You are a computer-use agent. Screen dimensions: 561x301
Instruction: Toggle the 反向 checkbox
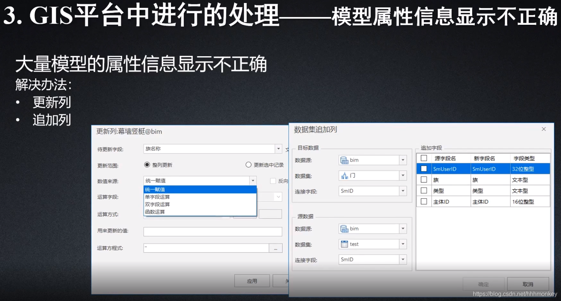pos(273,181)
